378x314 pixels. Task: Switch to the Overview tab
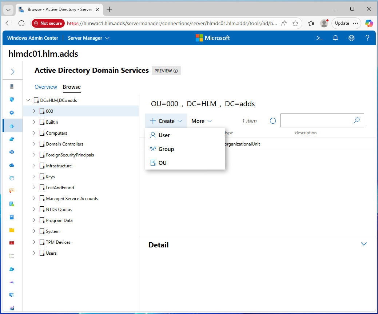click(x=46, y=87)
